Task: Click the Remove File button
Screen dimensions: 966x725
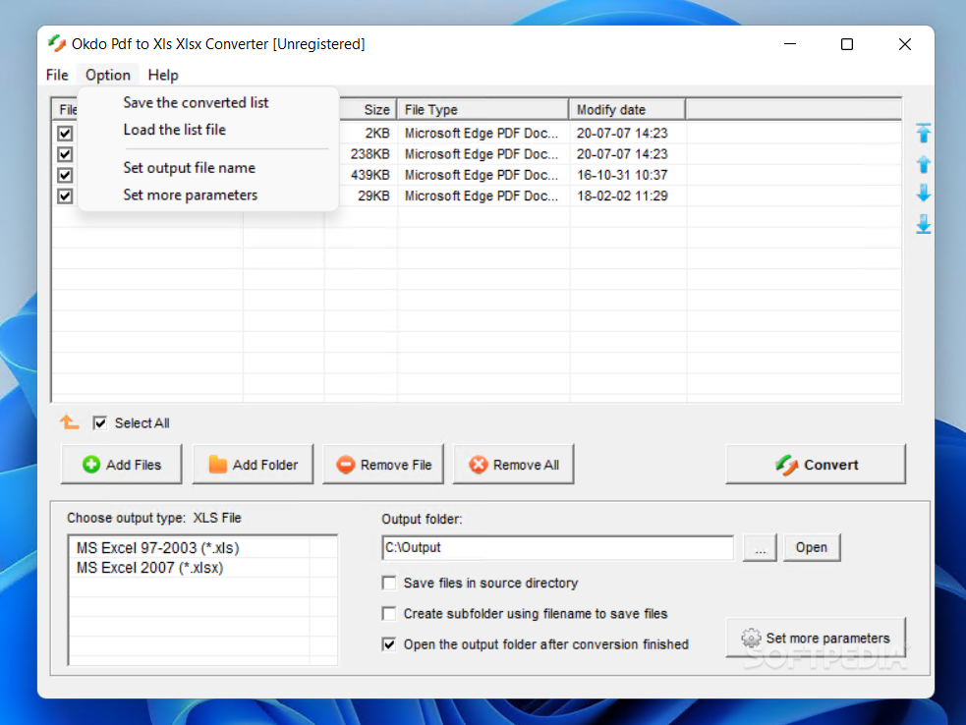Action: (383, 465)
